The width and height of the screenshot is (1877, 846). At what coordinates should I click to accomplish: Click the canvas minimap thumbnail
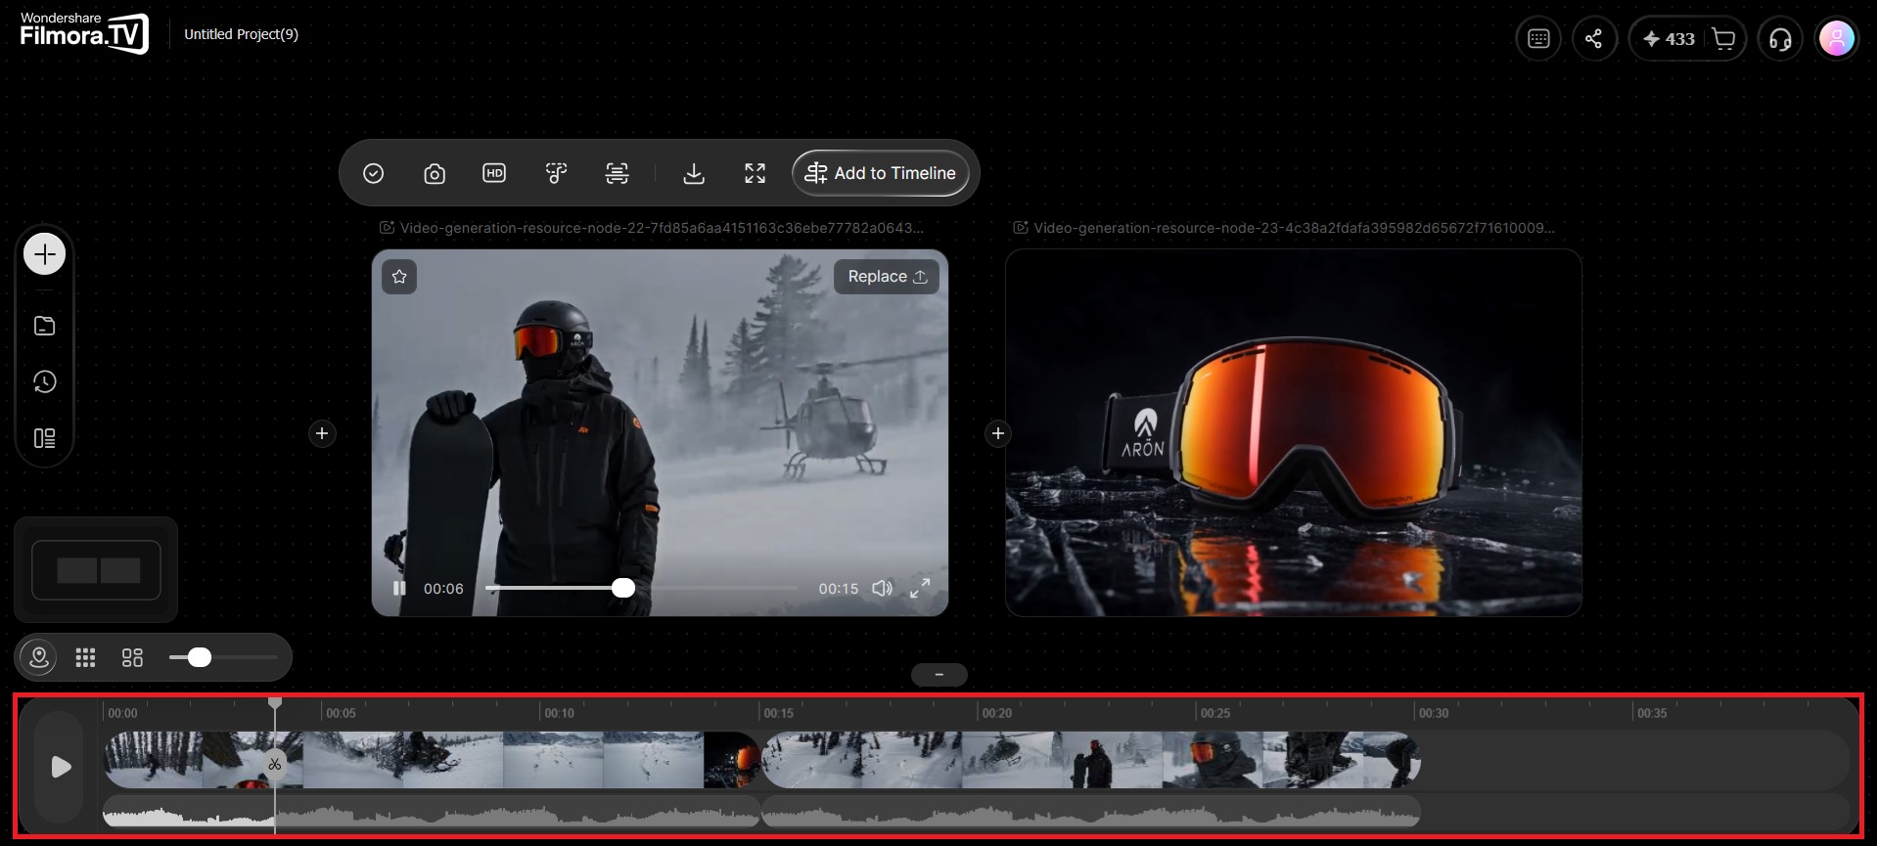[x=96, y=570]
